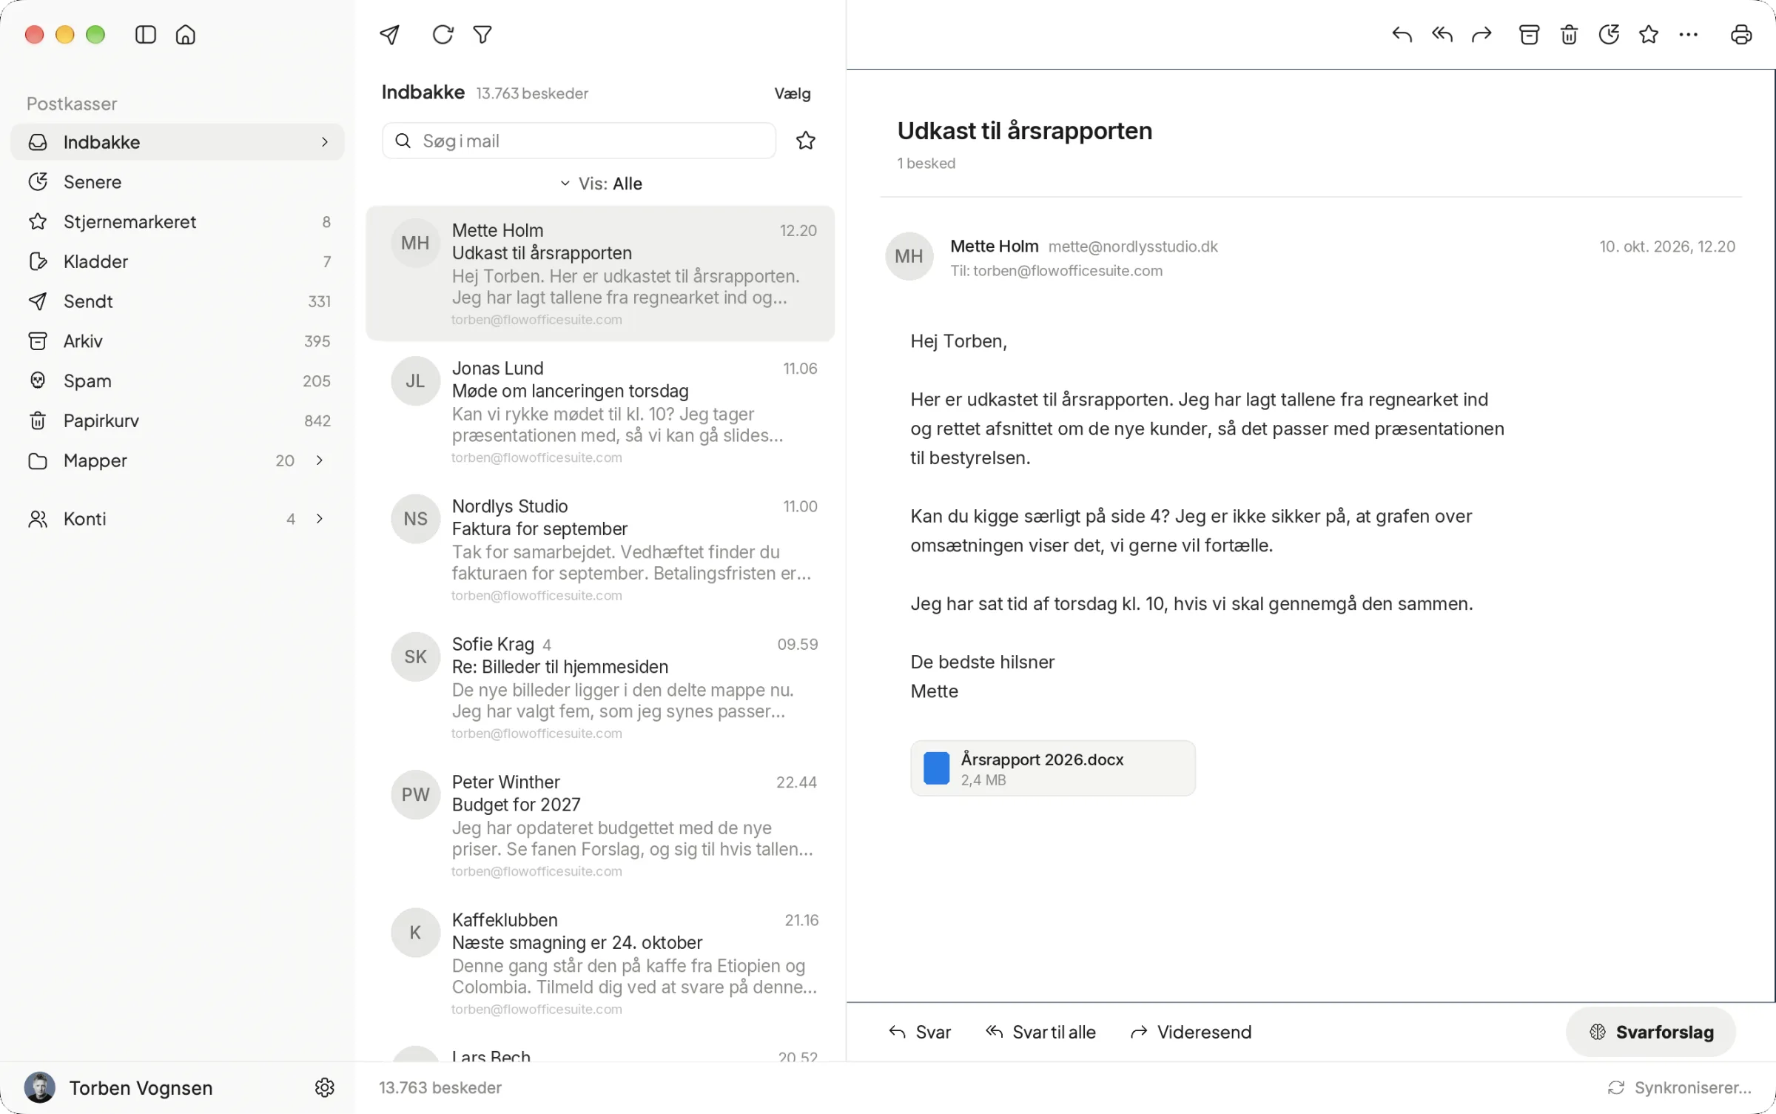Open the Vis: Alle dropdown
This screenshot has height=1114, width=1776.
pyautogui.click(x=601, y=184)
